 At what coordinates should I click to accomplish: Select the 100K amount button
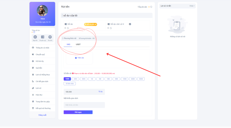tap(67, 79)
